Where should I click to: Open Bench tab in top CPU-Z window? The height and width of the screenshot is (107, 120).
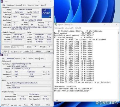37,5
